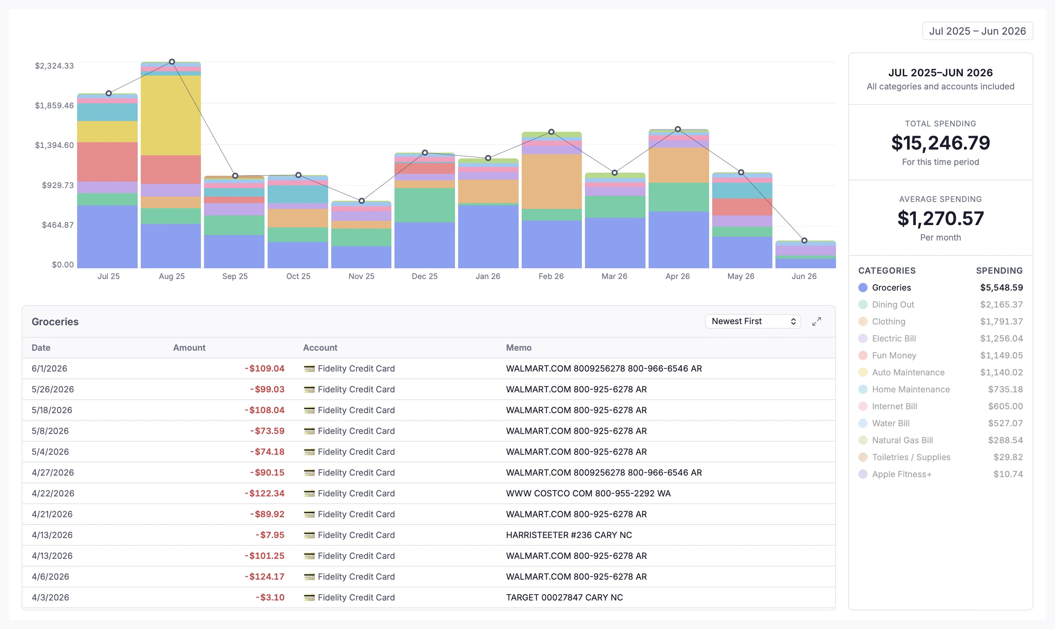The height and width of the screenshot is (629, 1055).
Task: Toggle the Auto Maintenance category
Action: click(940, 372)
